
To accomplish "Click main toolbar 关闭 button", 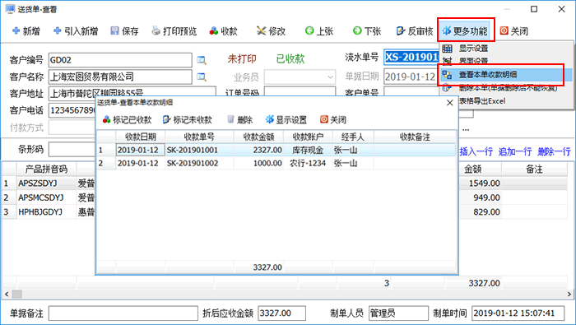I will (x=514, y=31).
